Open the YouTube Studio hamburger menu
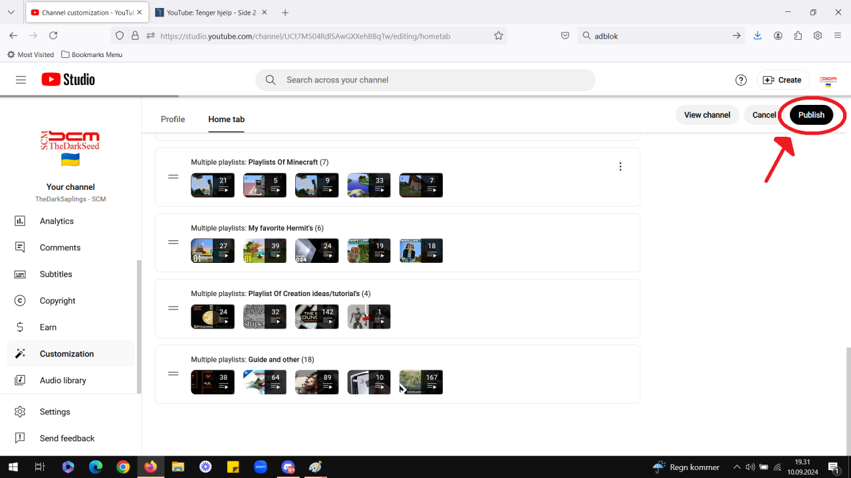The height and width of the screenshot is (478, 851). [21, 80]
